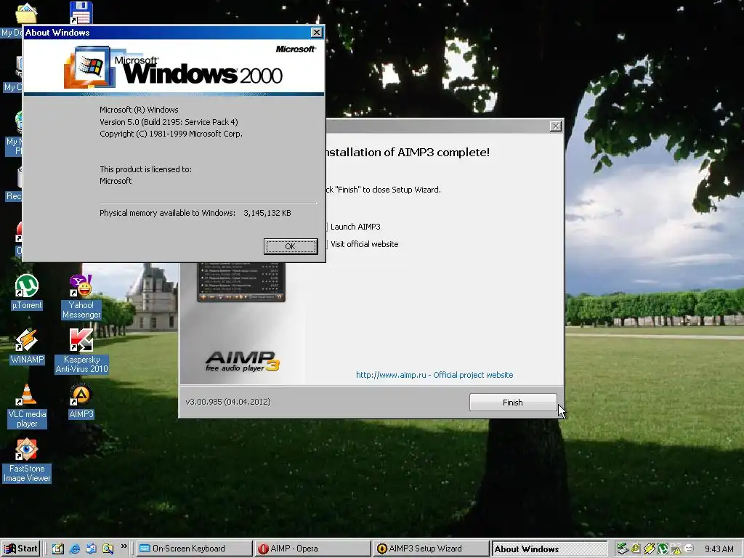Viewport: 744px width, 558px height.
Task: Toggle the Launch AIMP3 option
Action: (354, 227)
